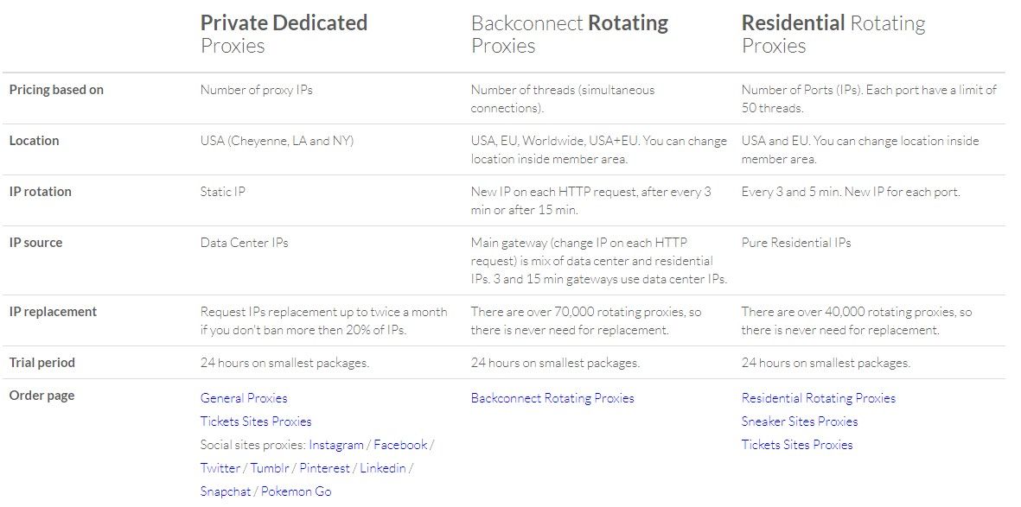Viewport: 1021px width, 507px height.
Task: Click the "Pricing based on" row label
Action: tap(56, 90)
